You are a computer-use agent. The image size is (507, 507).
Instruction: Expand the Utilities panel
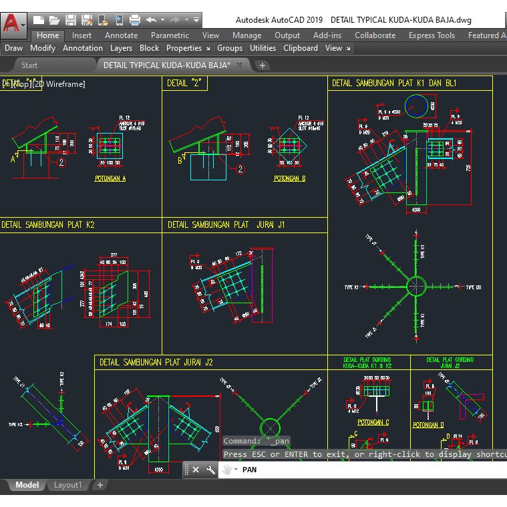coord(263,48)
